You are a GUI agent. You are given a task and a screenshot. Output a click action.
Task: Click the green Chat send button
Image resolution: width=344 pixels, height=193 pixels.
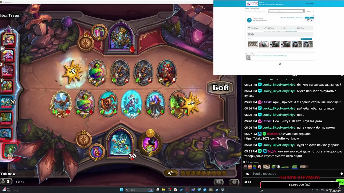(x=340, y=182)
